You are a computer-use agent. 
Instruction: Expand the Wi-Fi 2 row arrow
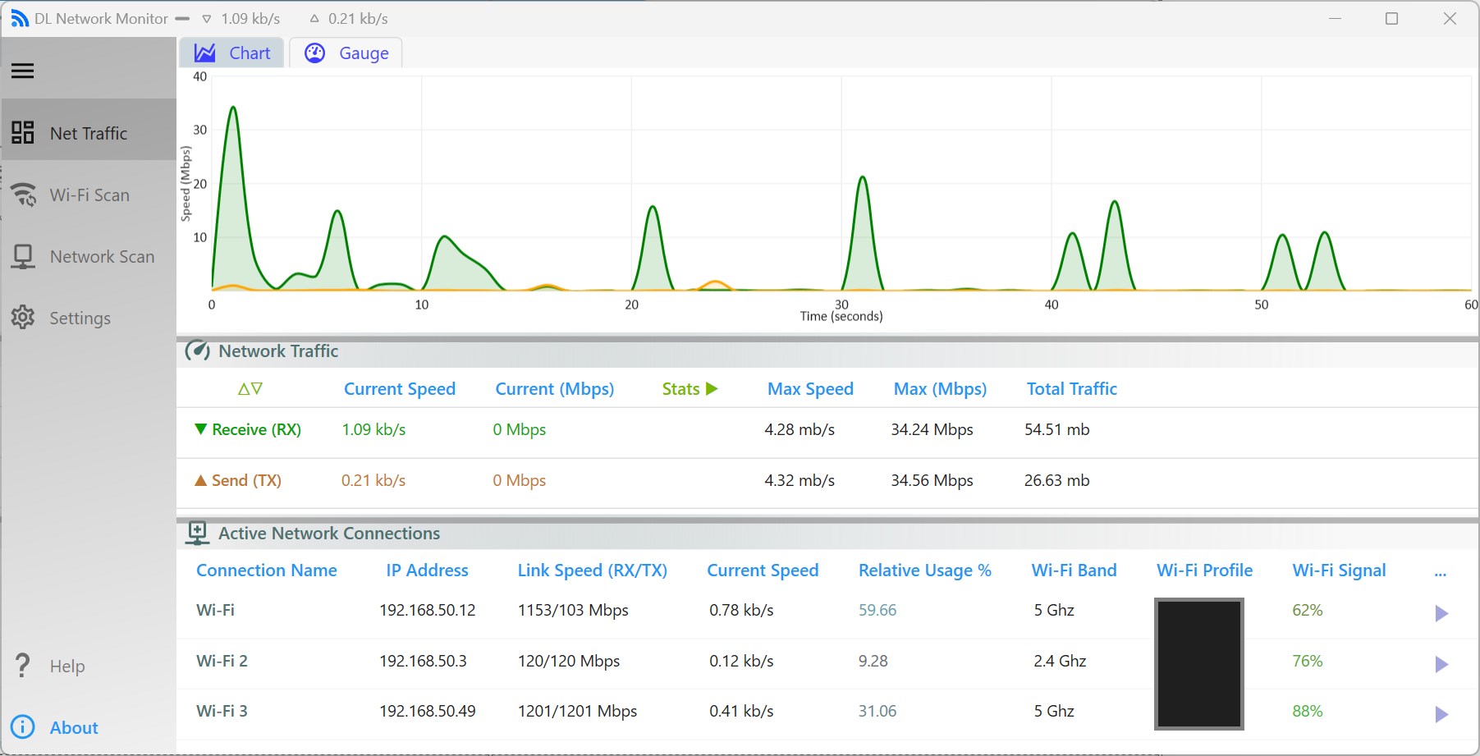[x=1441, y=664]
